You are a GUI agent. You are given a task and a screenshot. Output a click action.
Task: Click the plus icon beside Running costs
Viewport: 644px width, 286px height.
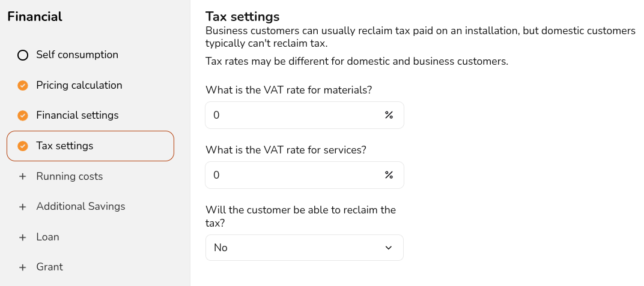[x=23, y=176]
